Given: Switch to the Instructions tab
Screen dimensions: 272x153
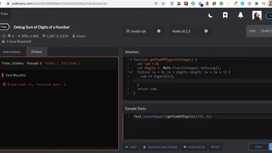Looking at the screenshot, I should (x=11, y=52).
